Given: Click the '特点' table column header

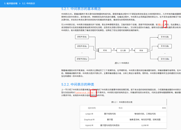Looking at the screenshot, I should (x=121, y=108).
